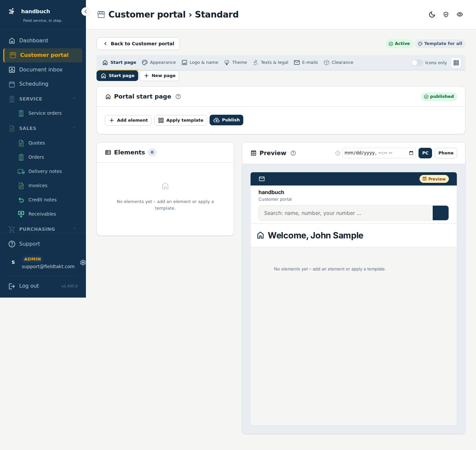
Task: Click the handbuch logo icon in sidebar
Action: [12, 11]
